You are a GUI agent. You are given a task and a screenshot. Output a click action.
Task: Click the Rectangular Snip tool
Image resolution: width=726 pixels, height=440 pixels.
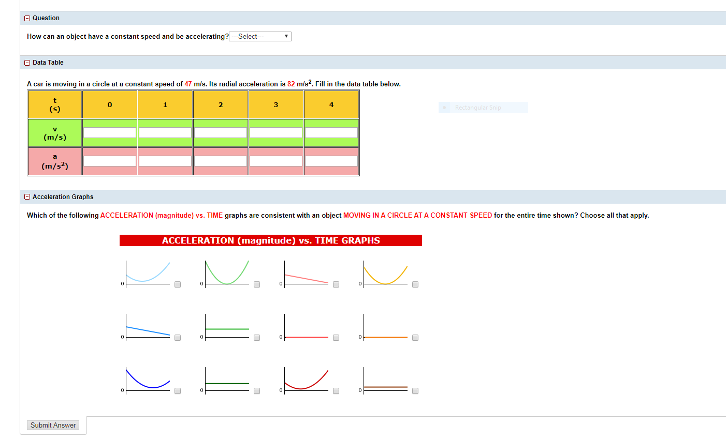[x=483, y=107]
